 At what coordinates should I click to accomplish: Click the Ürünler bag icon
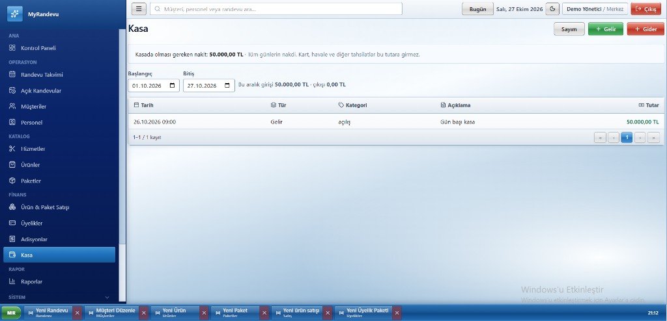click(x=12, y=165)
